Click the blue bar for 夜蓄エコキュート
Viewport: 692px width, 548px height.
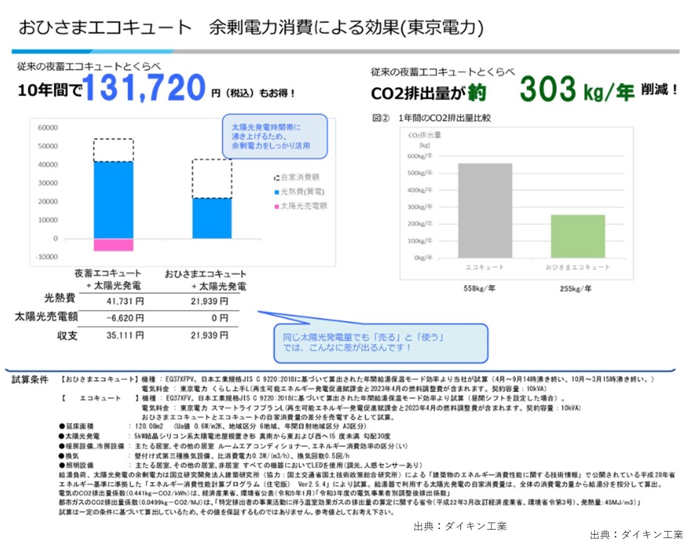coord(114,200)
